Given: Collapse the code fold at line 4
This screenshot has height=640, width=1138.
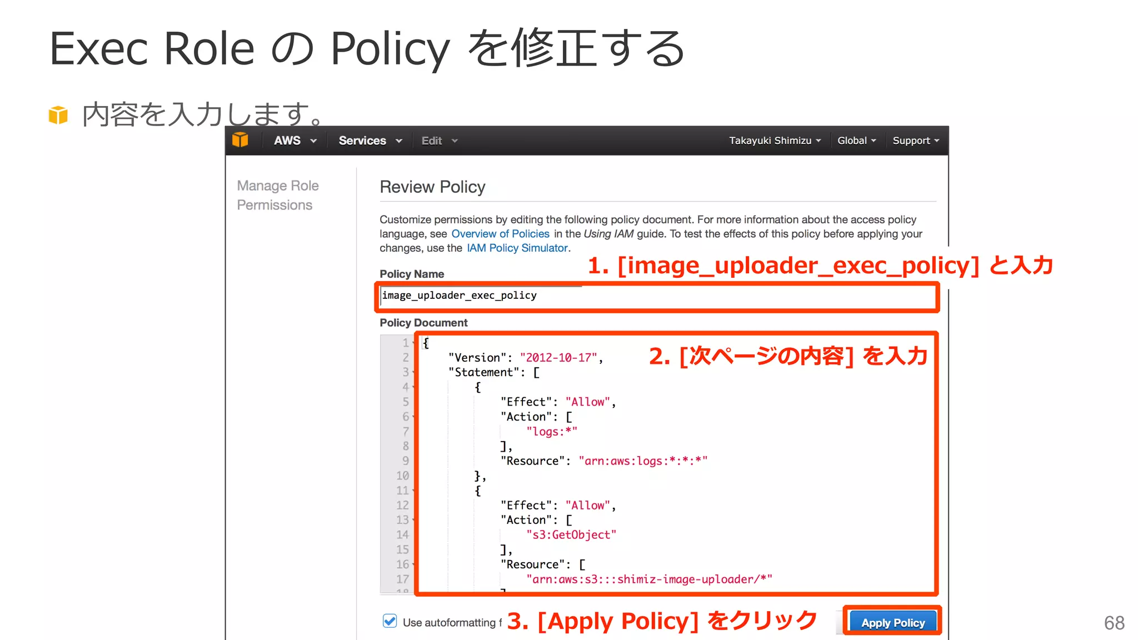Looking at the screenshot, I should 414,387.
